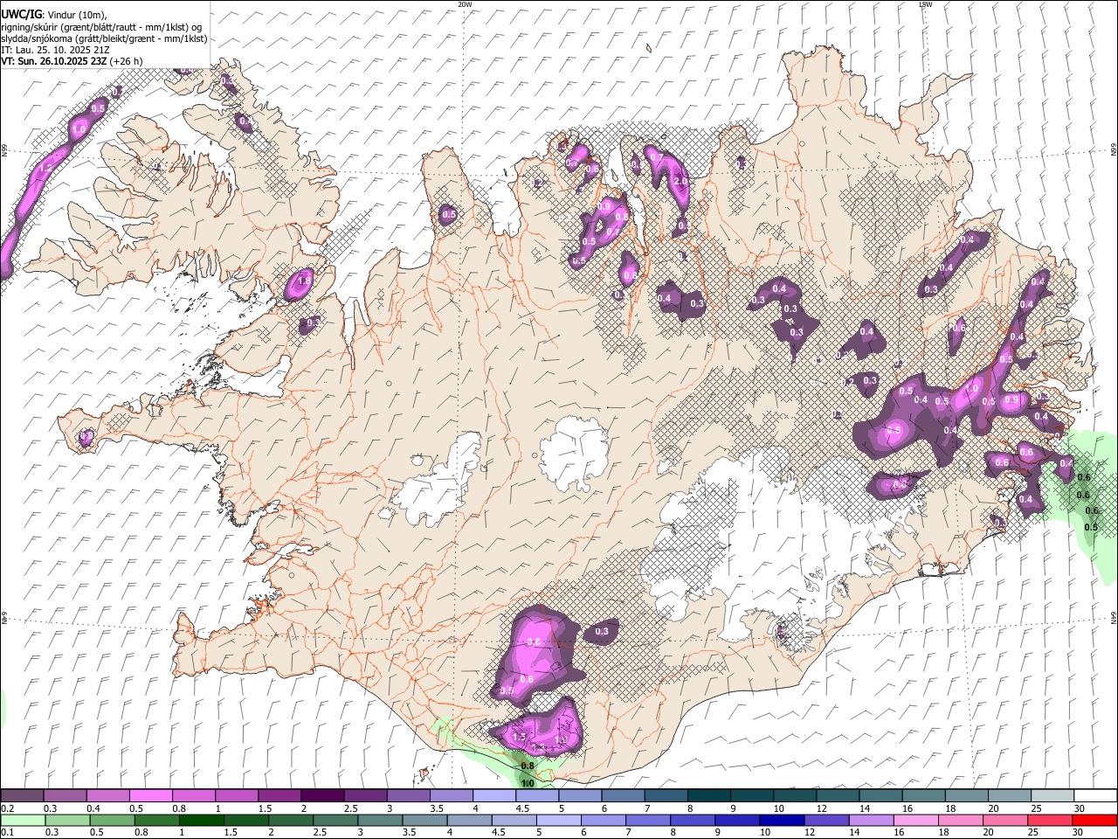Viewport: 1118px width, 839px height.
Task: Click the '4.5' label under the lower legend row
Action: click(x=500, y=833)
